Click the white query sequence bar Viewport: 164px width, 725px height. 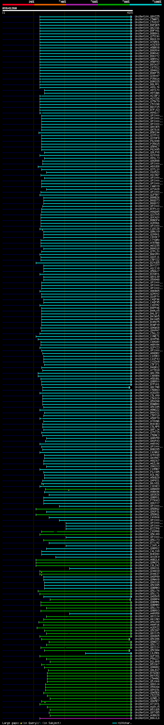(x=68, y=10)
